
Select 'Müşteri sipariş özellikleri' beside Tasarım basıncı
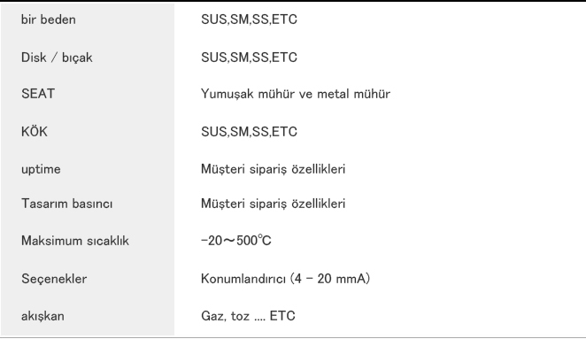click(x=273, y=204)
